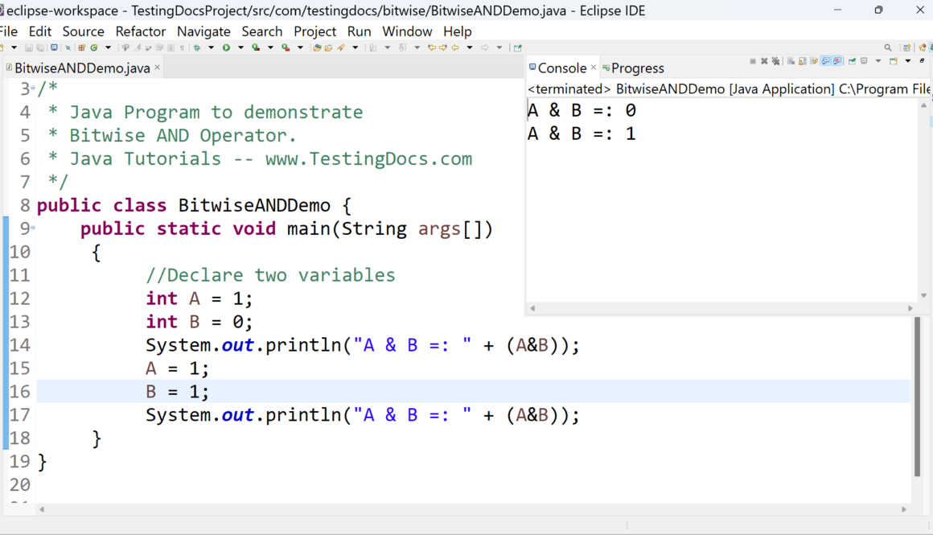Click the Search magnifier icon at top right
The height and width of the screenshot is (535, 933).
pyautogui.click(x=888, y=48)
